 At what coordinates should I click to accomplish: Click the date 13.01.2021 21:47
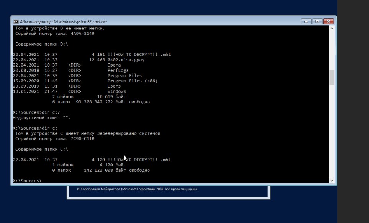(35, 91)
